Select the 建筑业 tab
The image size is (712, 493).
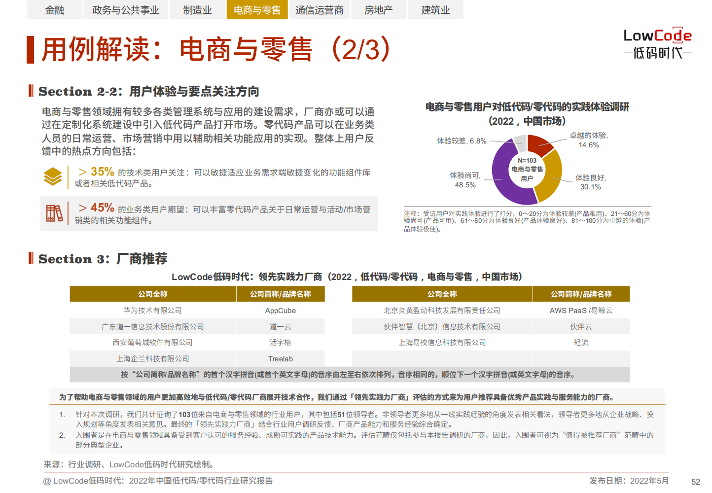click(x=435, y=10)
